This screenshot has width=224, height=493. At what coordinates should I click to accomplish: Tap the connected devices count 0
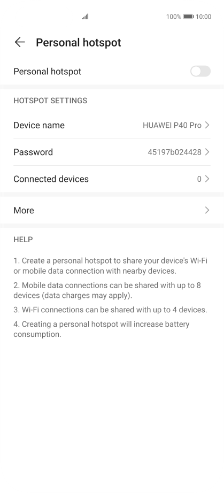199,179
